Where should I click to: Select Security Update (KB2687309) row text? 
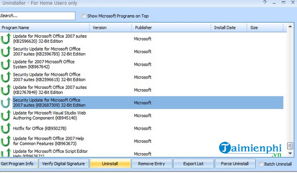49,103
